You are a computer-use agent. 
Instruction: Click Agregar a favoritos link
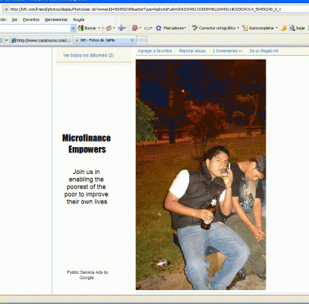(155, 51)
